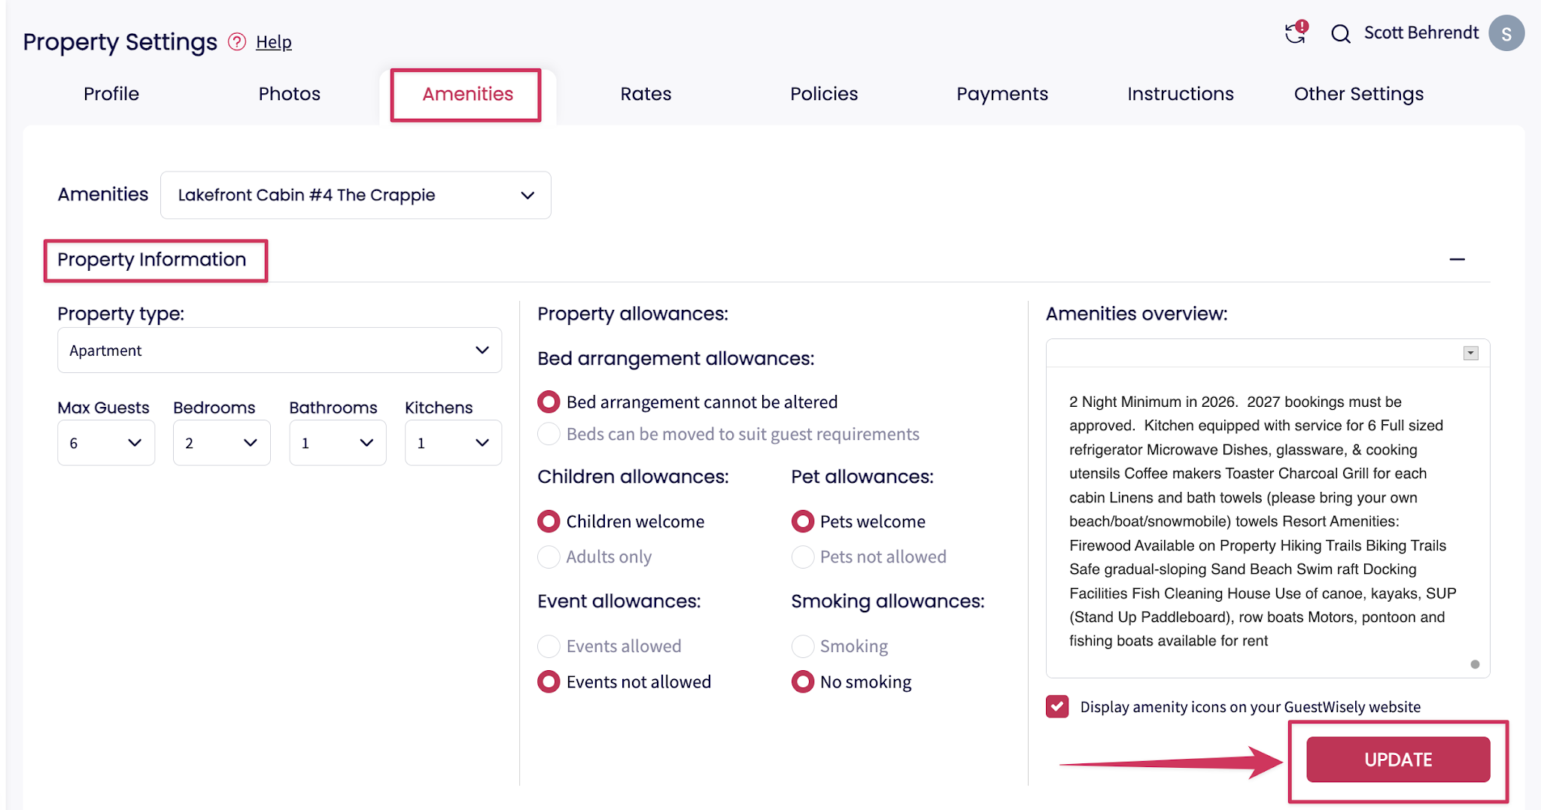Open the Bedrooms count dropdown
Viewport: 1541px width, 810px height.
point(222,443)
